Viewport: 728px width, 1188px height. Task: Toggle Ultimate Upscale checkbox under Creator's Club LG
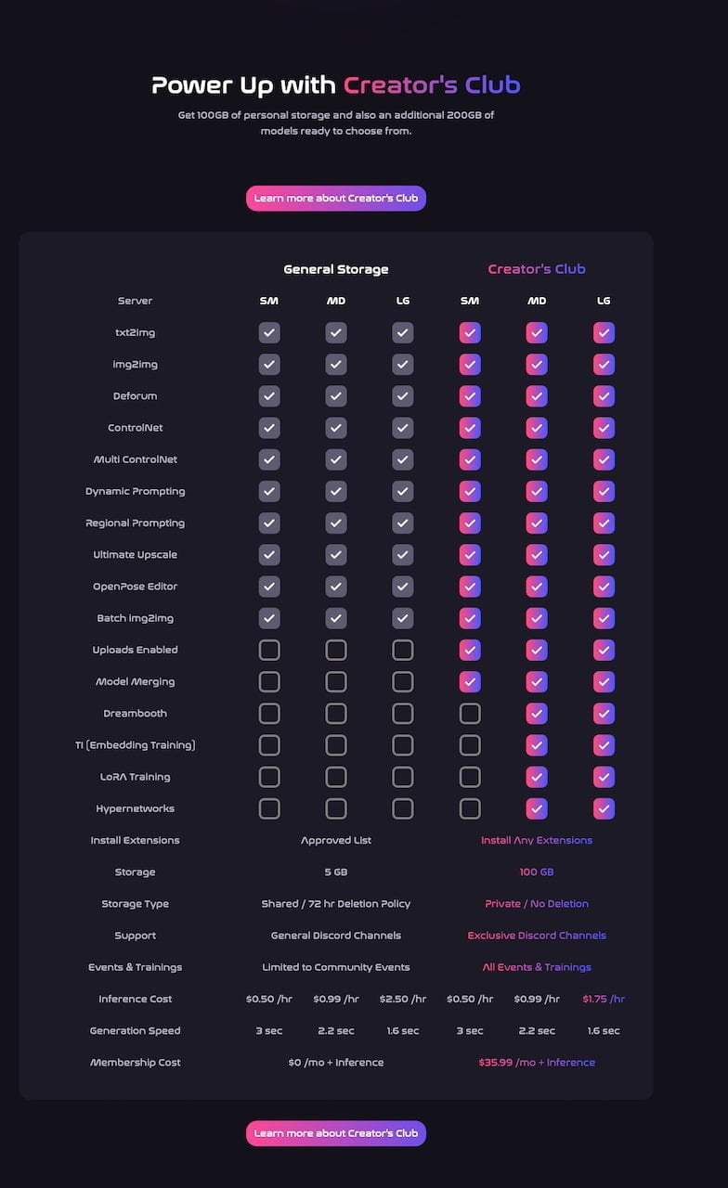(x=604, y=555)
